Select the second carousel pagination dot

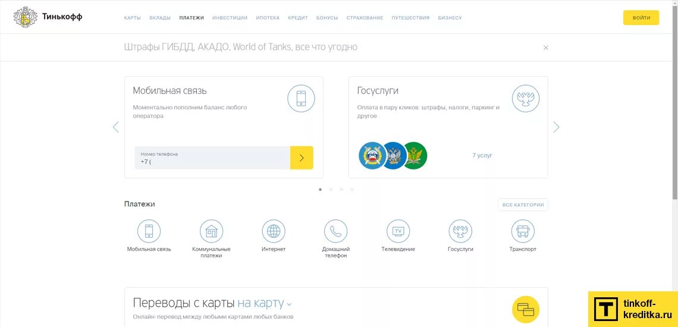pos(331,190)
